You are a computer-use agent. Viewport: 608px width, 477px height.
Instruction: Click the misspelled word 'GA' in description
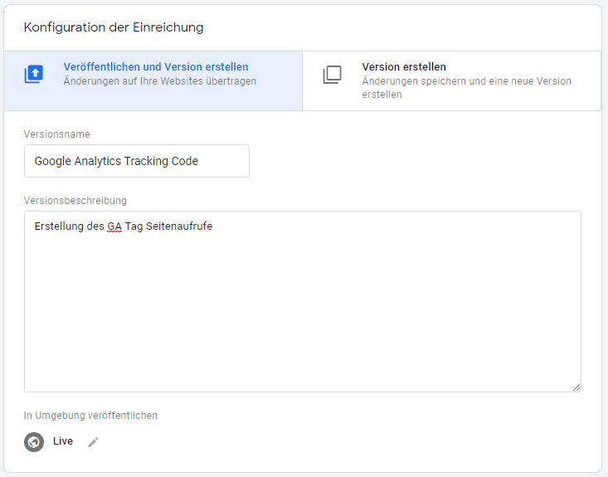[x=114, y=226]
